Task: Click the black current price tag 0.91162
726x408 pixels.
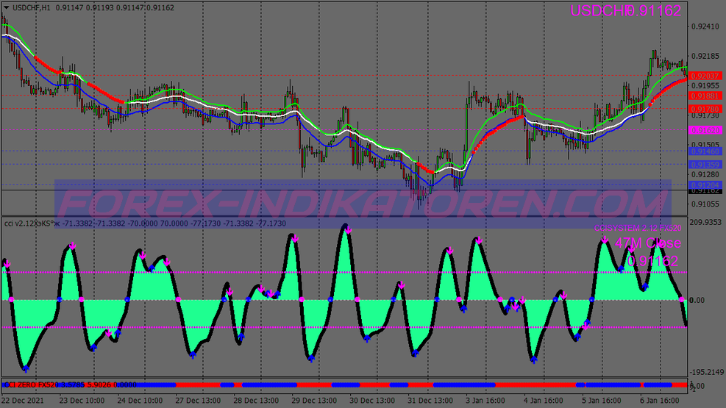Action: (x=706, y=190)
